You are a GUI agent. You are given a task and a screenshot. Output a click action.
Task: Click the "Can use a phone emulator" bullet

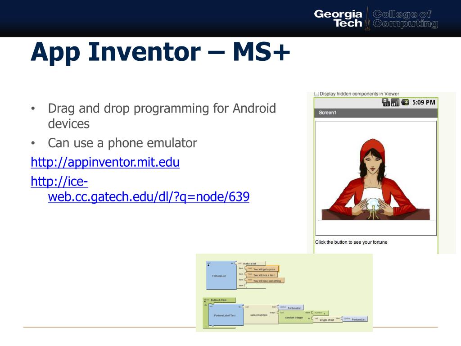click(x=122, y=143)
